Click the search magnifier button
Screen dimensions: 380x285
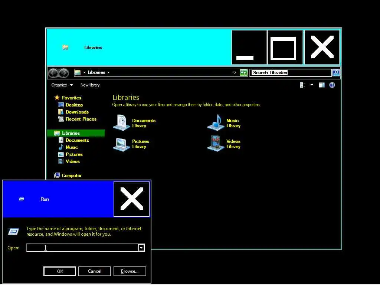(336, 72)
